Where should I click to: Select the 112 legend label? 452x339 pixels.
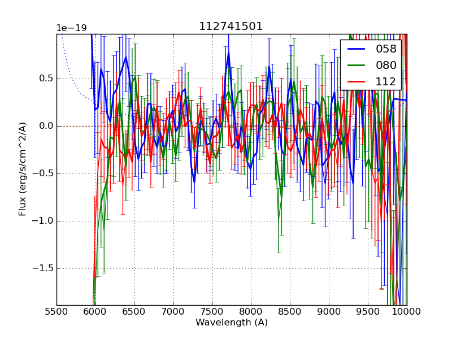(x=386, y=81)
